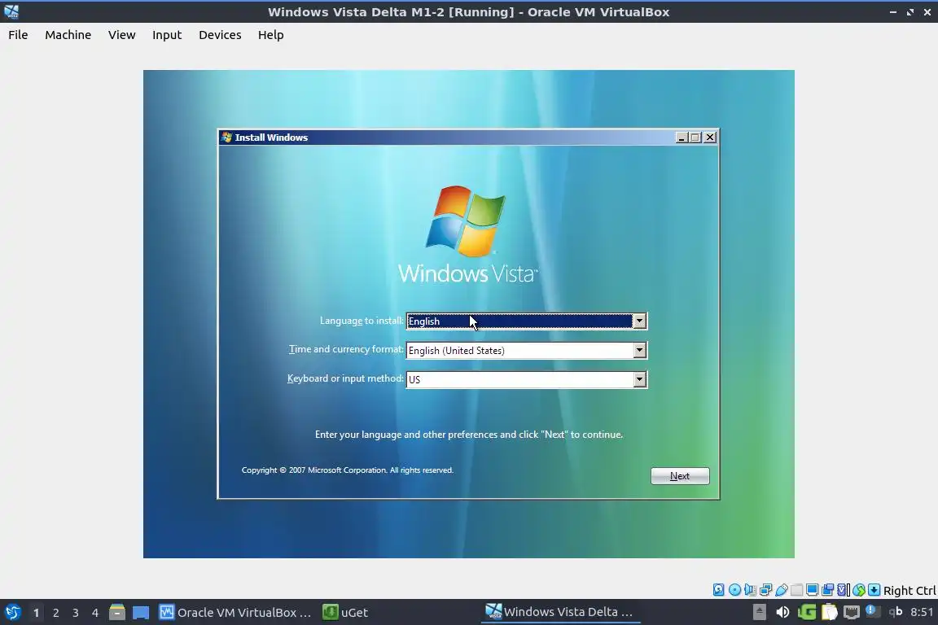Click the Next button in installer
This screenshot has height=625, width=938.
click(x=680, y=476)
